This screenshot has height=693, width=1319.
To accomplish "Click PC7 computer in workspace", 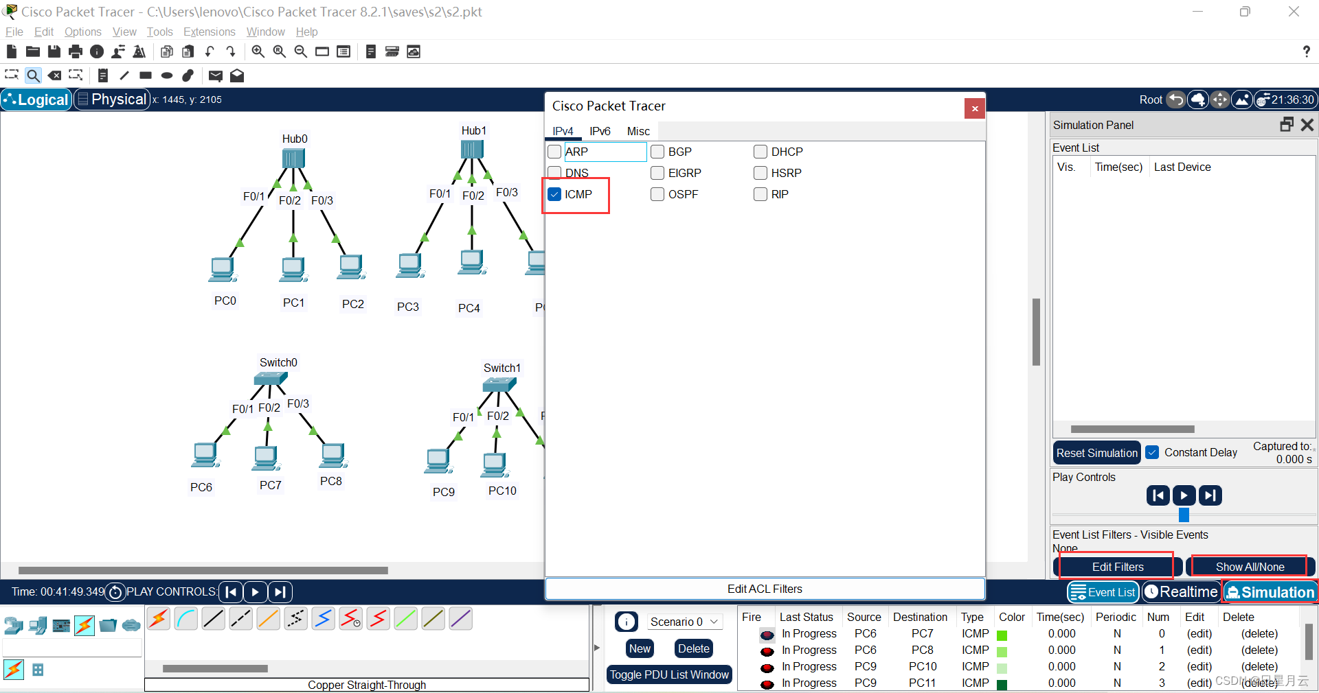I will click(x=266, y=458).
